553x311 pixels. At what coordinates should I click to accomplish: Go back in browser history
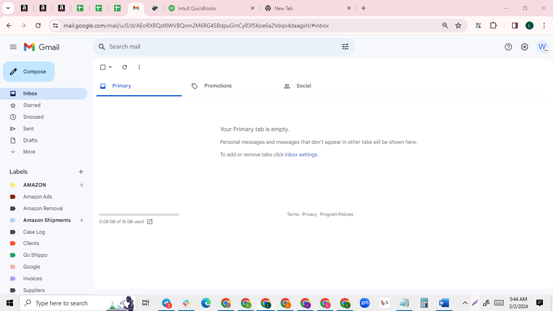coord(9,26)
